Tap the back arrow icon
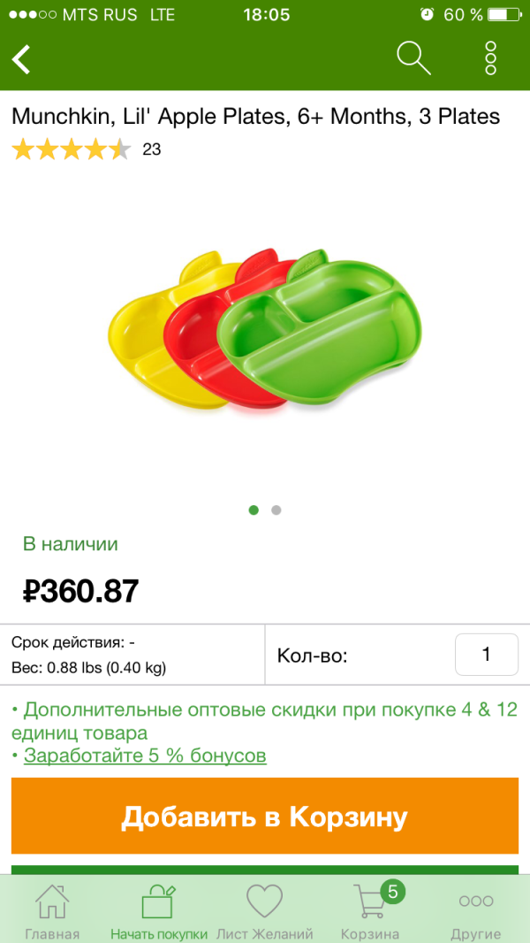 [21, 59]
